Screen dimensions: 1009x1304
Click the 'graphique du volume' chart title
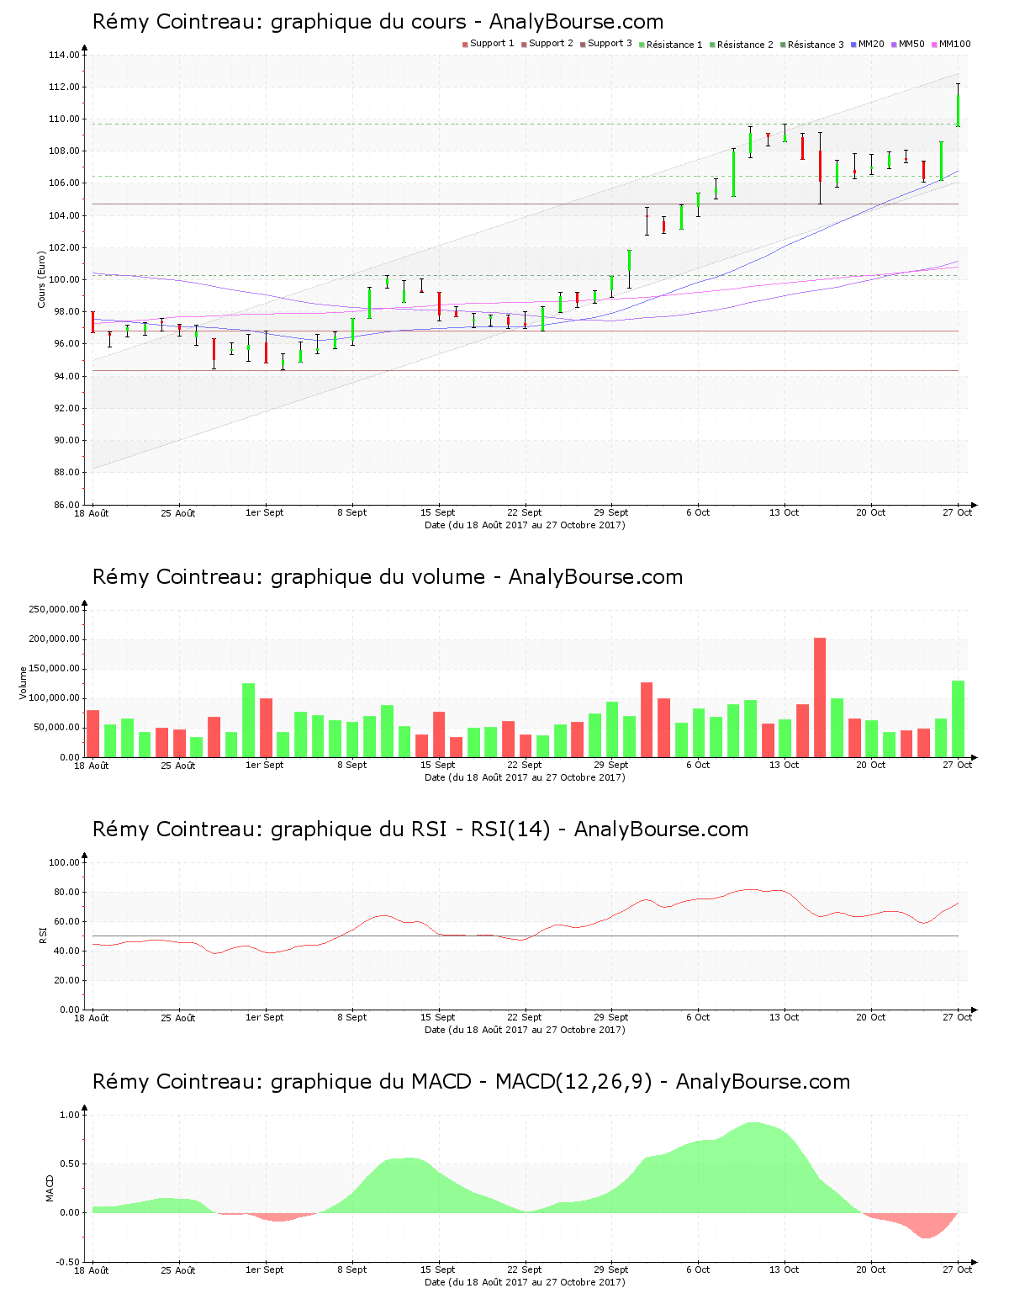click(388, 577)
